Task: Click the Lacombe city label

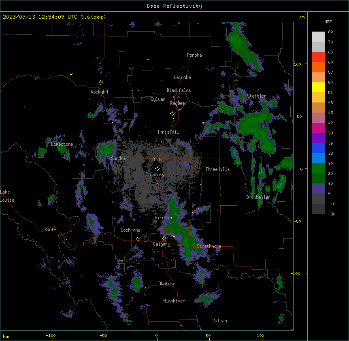Action: point(182,77)
